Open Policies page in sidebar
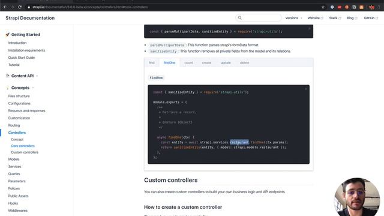The width and height of the screenshot is (384, 216). pyautogui.click(x=14, y=188)
